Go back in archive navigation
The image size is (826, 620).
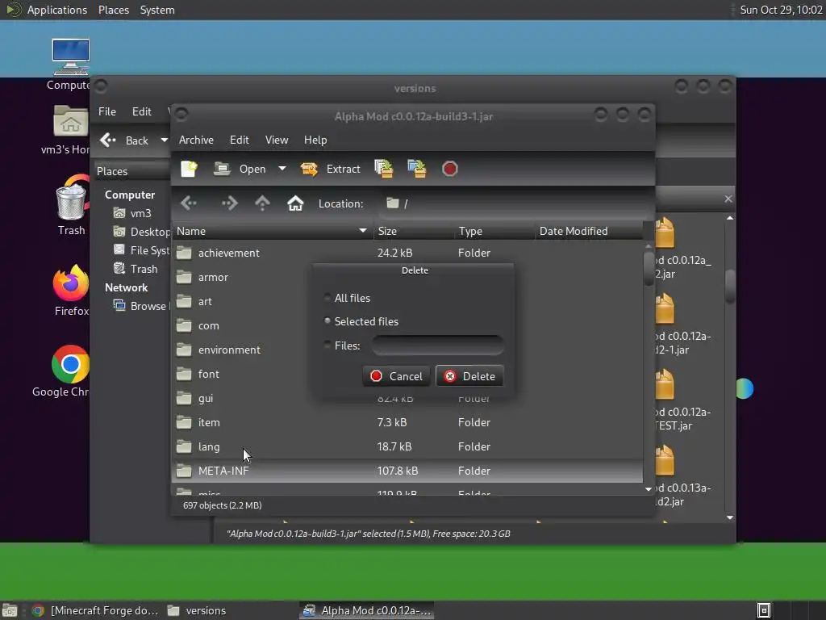pyautogui.click(x=189, y=203)
